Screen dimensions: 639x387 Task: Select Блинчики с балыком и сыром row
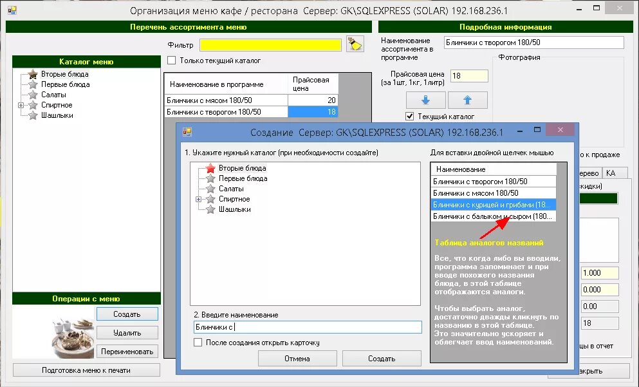493,216
